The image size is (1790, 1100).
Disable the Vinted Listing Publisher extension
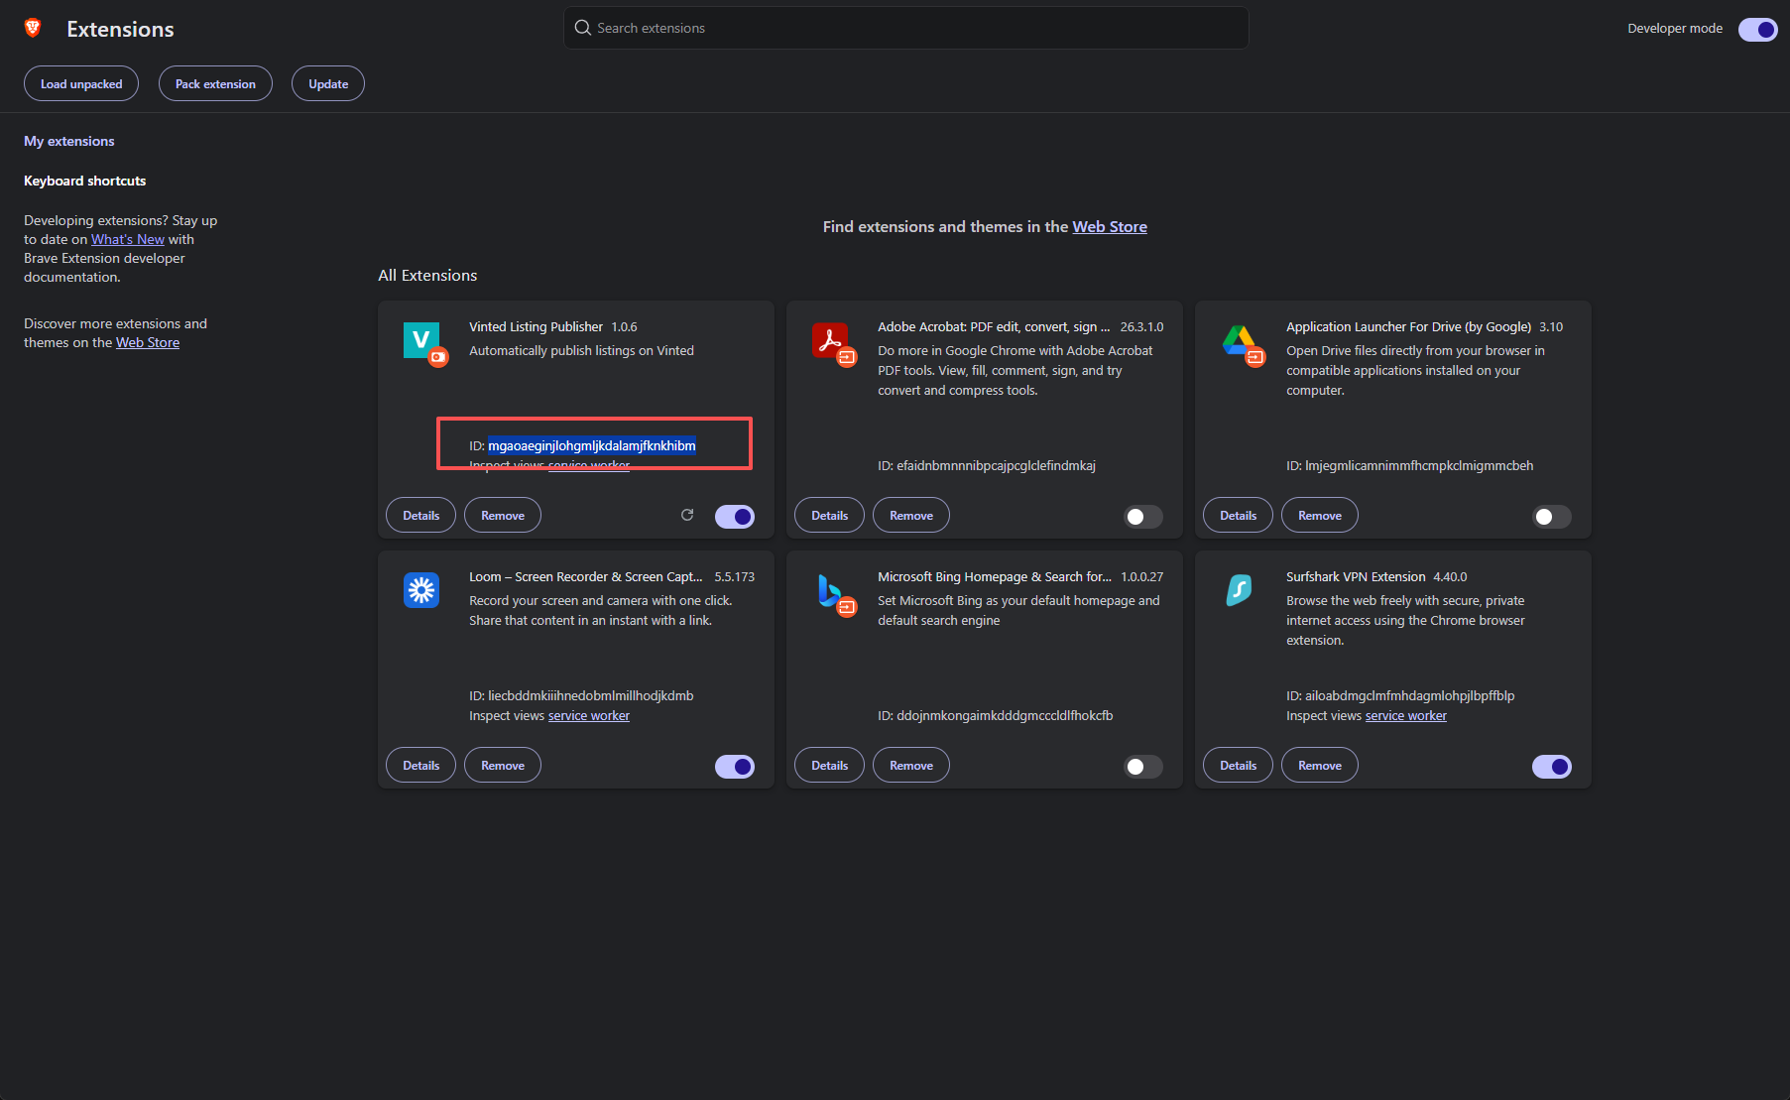(x=735, y=516)
